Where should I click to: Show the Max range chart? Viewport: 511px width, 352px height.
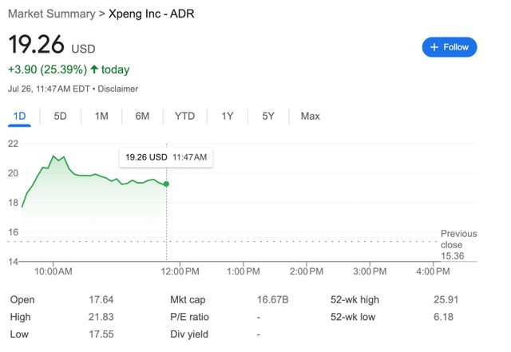(310, 117)
